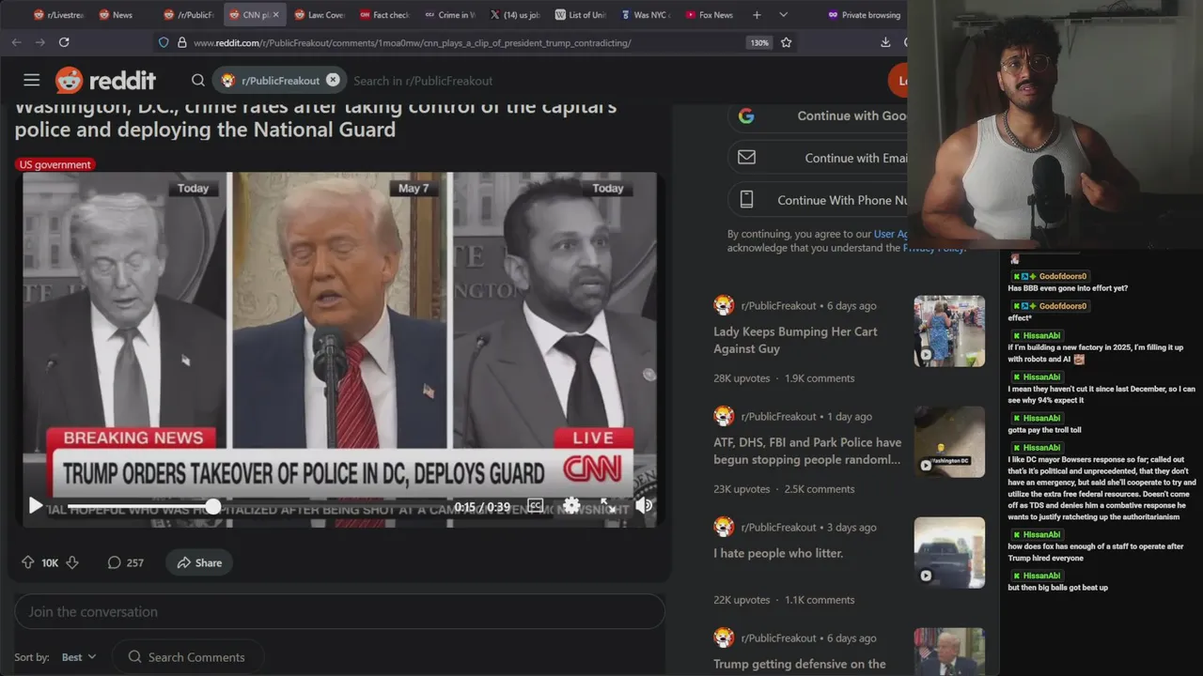Focus the Search in r/PublicFreakout field

pos(423,81)
